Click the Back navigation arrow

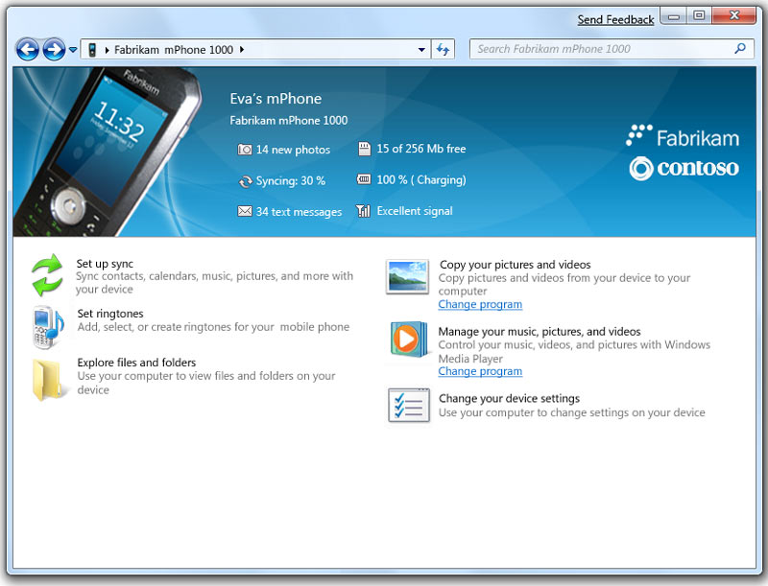[x=28, y=50]
